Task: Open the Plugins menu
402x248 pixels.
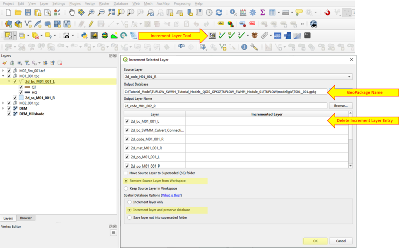Action: (x=75, y=4)
